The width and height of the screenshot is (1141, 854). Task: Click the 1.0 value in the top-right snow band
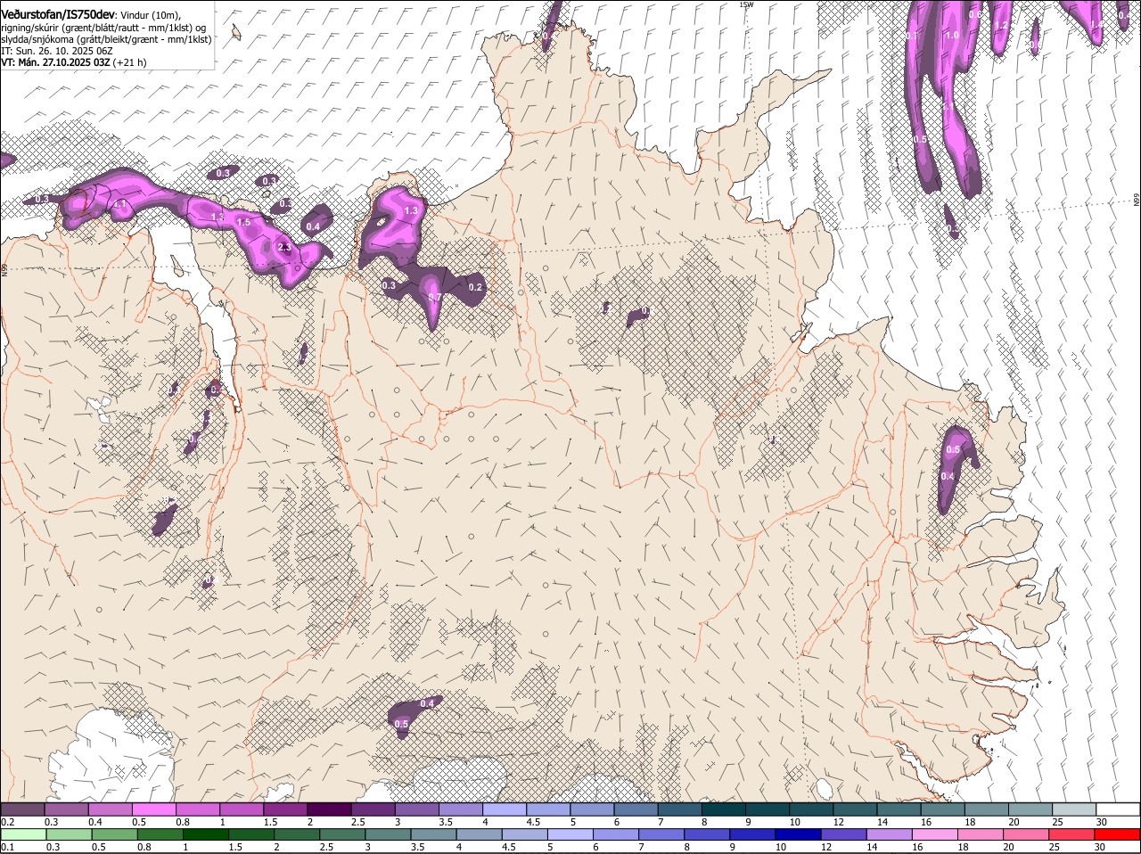pos(952,36)
